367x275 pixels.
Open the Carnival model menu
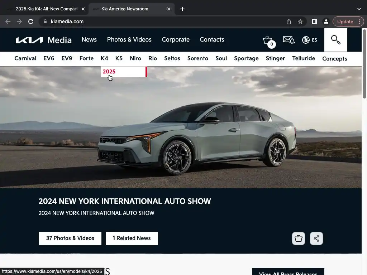click(25, 58)
